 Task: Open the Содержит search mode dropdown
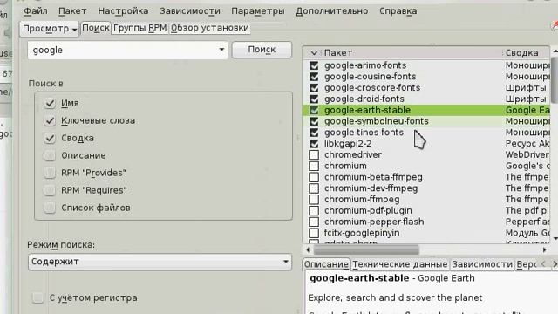click(160, 262)
